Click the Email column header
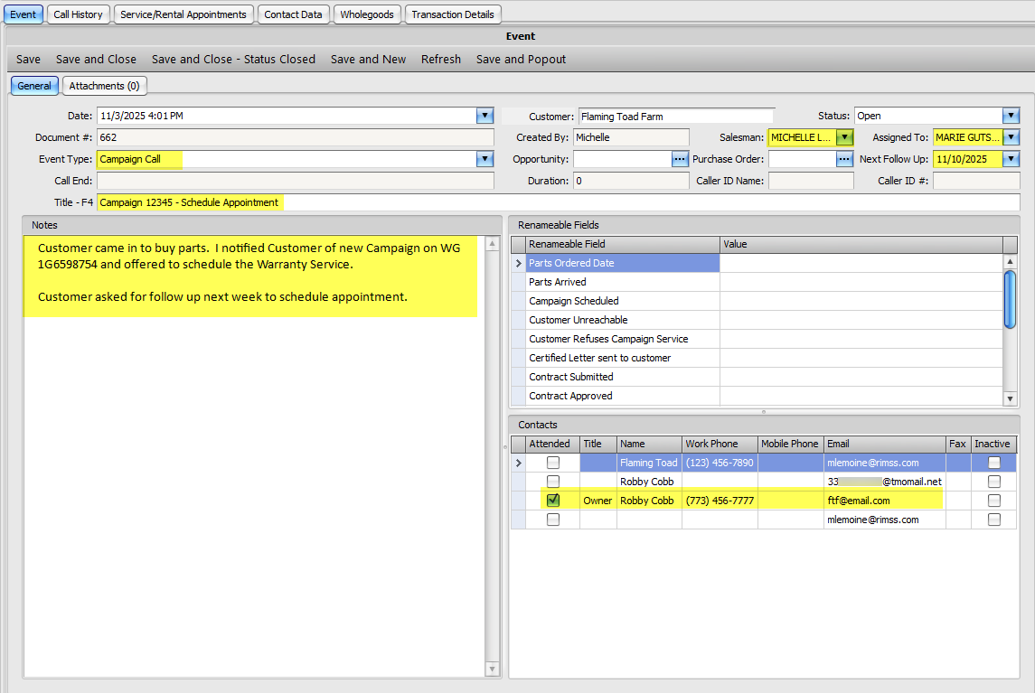Image resolution: width=1035 pixels, height=693 pixels. point(885,445)
